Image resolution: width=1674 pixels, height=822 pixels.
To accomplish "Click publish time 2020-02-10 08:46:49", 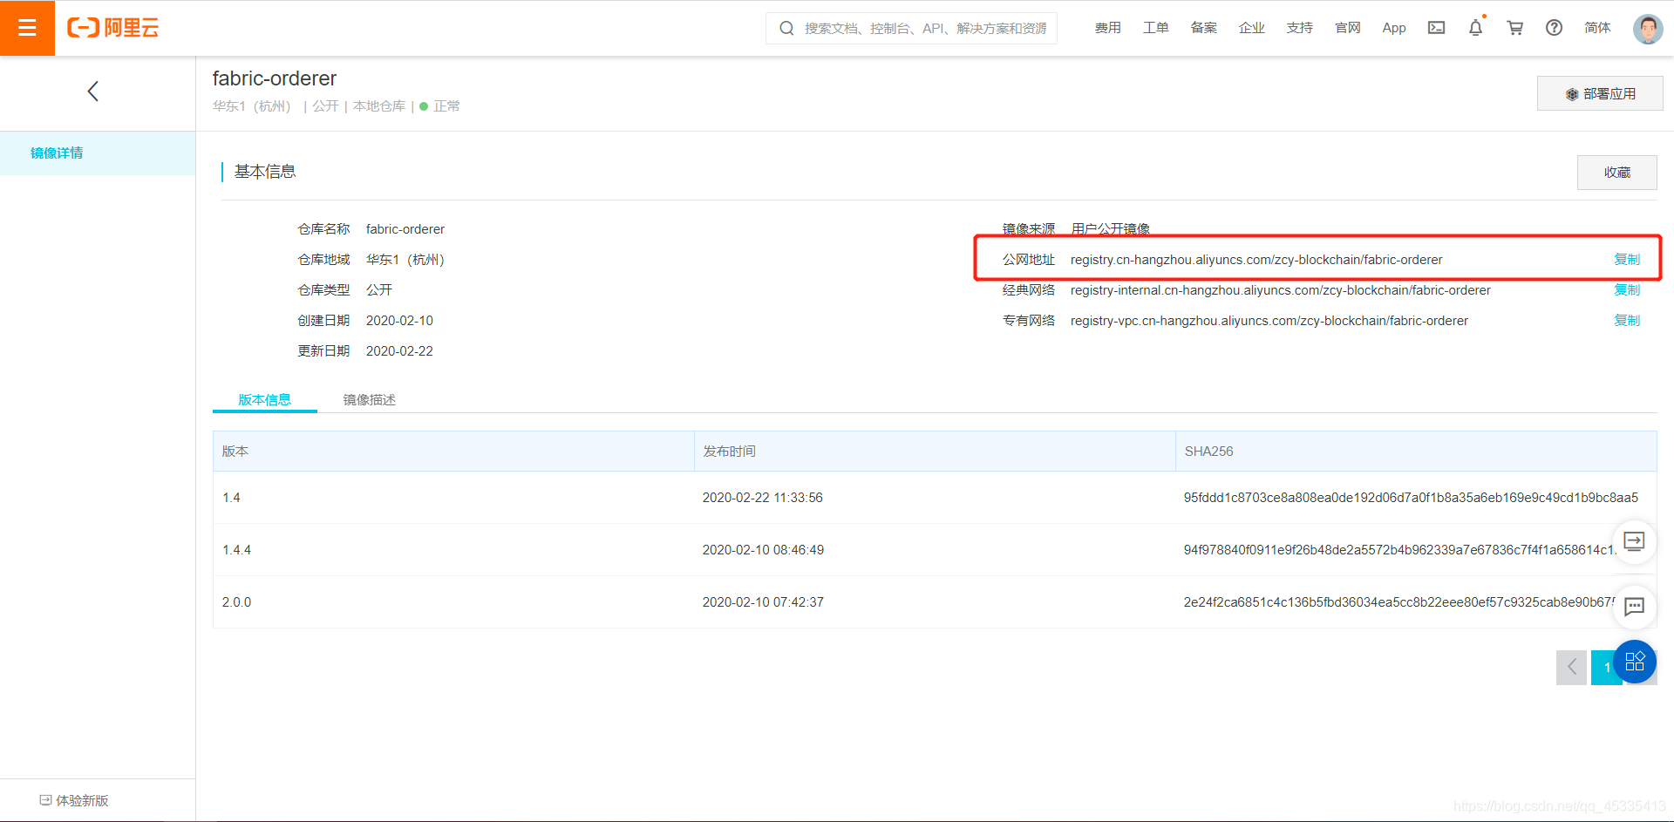I will [x=763, y=550].
